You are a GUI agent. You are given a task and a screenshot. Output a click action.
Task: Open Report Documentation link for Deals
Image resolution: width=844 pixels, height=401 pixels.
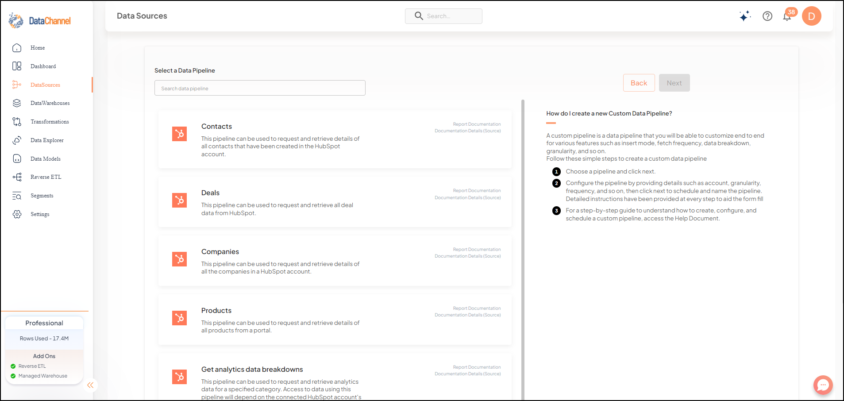pyautogui.click(x=477, y=191)
